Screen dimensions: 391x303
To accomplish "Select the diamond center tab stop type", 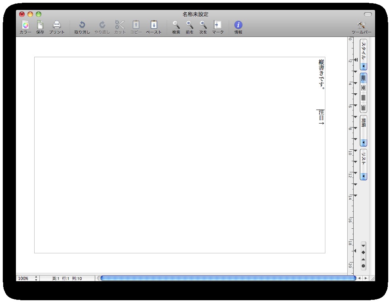I will click(363, 253).
